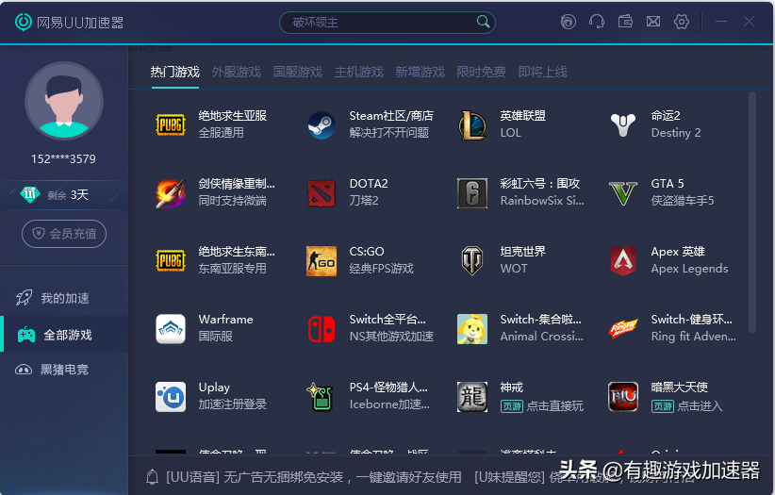
Task: Open the 英雄联盟 LOL icon
Action: coord(472,124)
